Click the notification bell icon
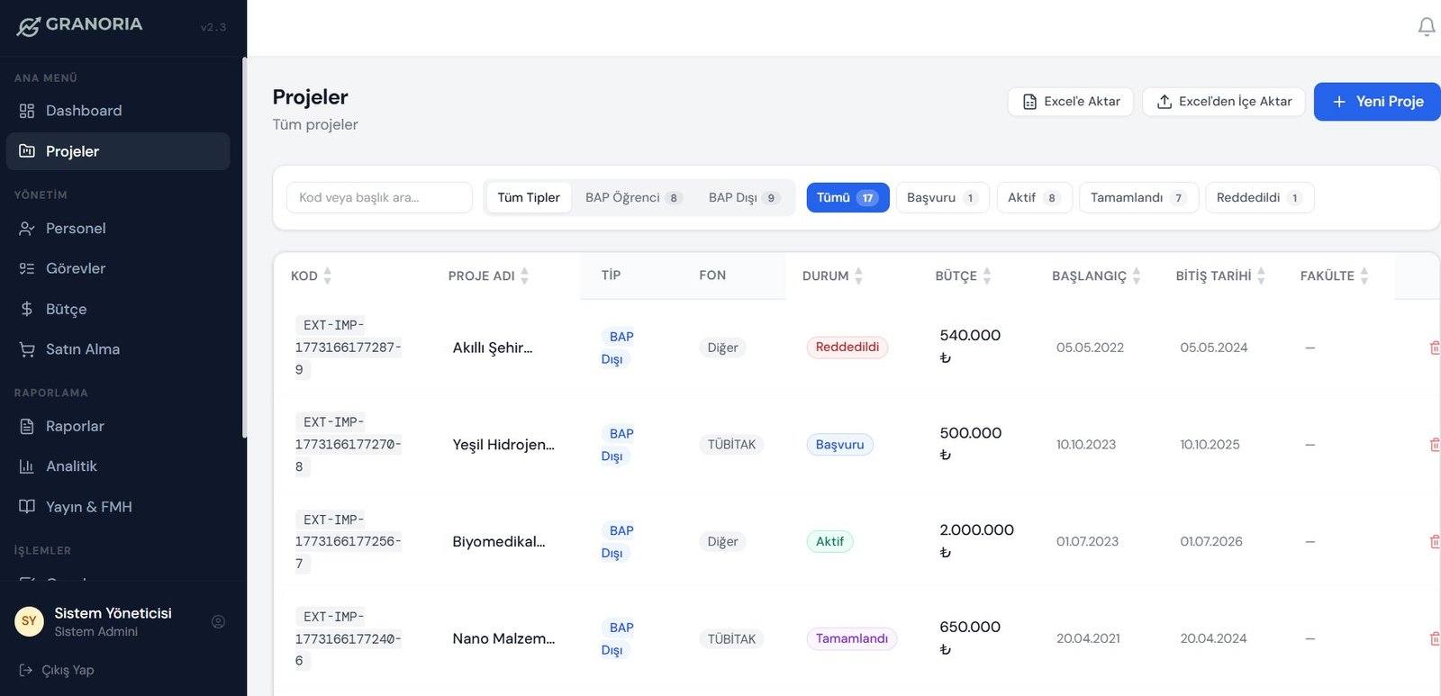The width and height of the screenshot is (1441, 696). (x=1426, y=27)
